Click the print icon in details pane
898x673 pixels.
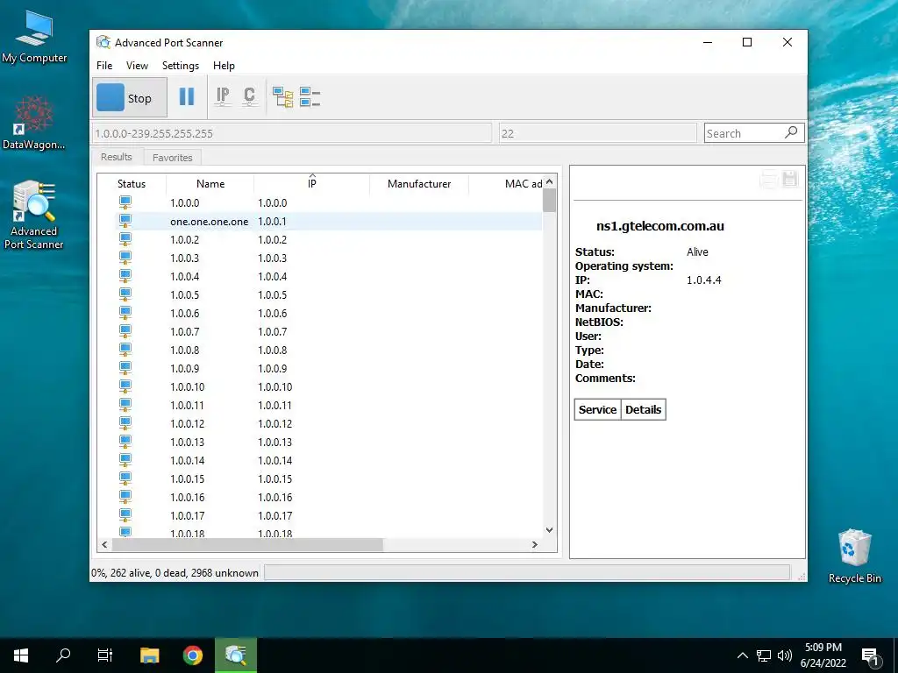pyautogui.click(x=768, y=179)
